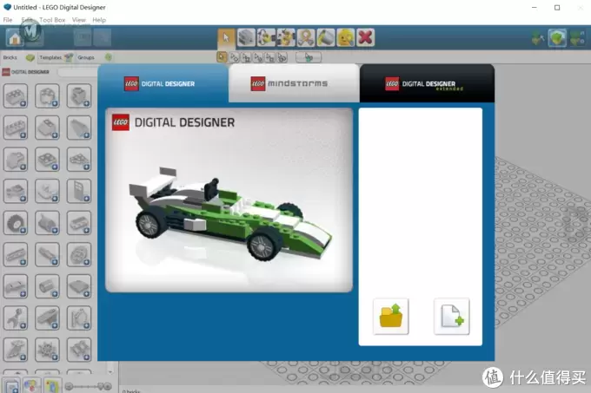Toggle the green filter bricks circle
591x393 pixels.
[x=109, y=57]
